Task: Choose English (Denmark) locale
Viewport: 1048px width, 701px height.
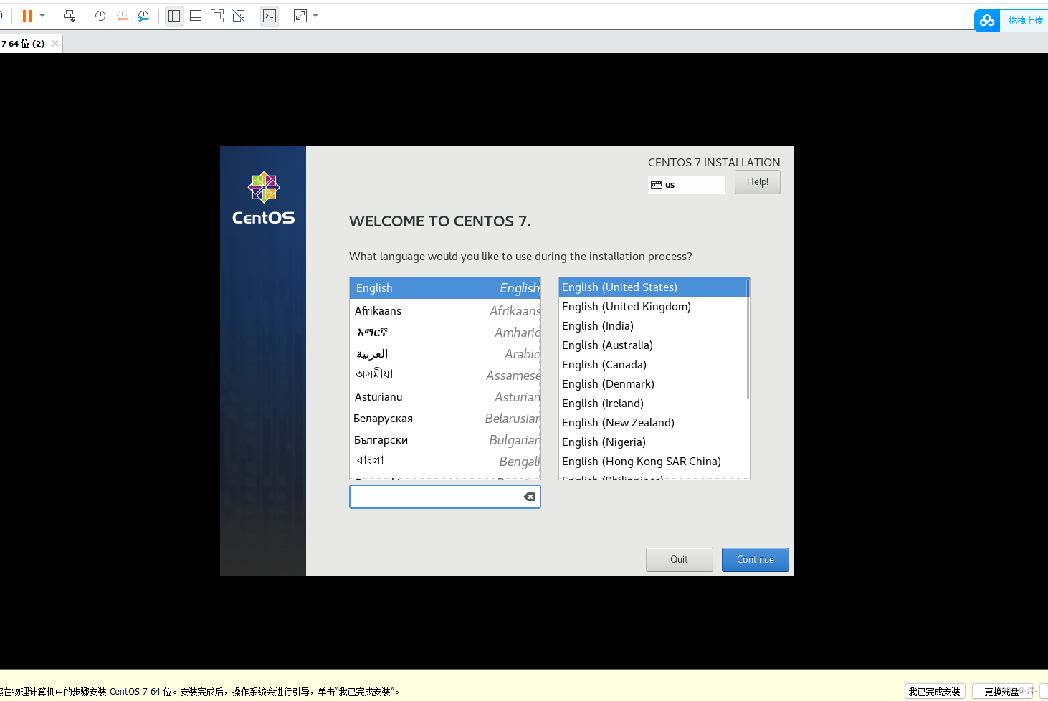Action: coord(652,384)
